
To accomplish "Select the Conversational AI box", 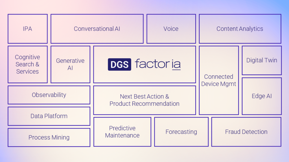I will click(97, 29).
